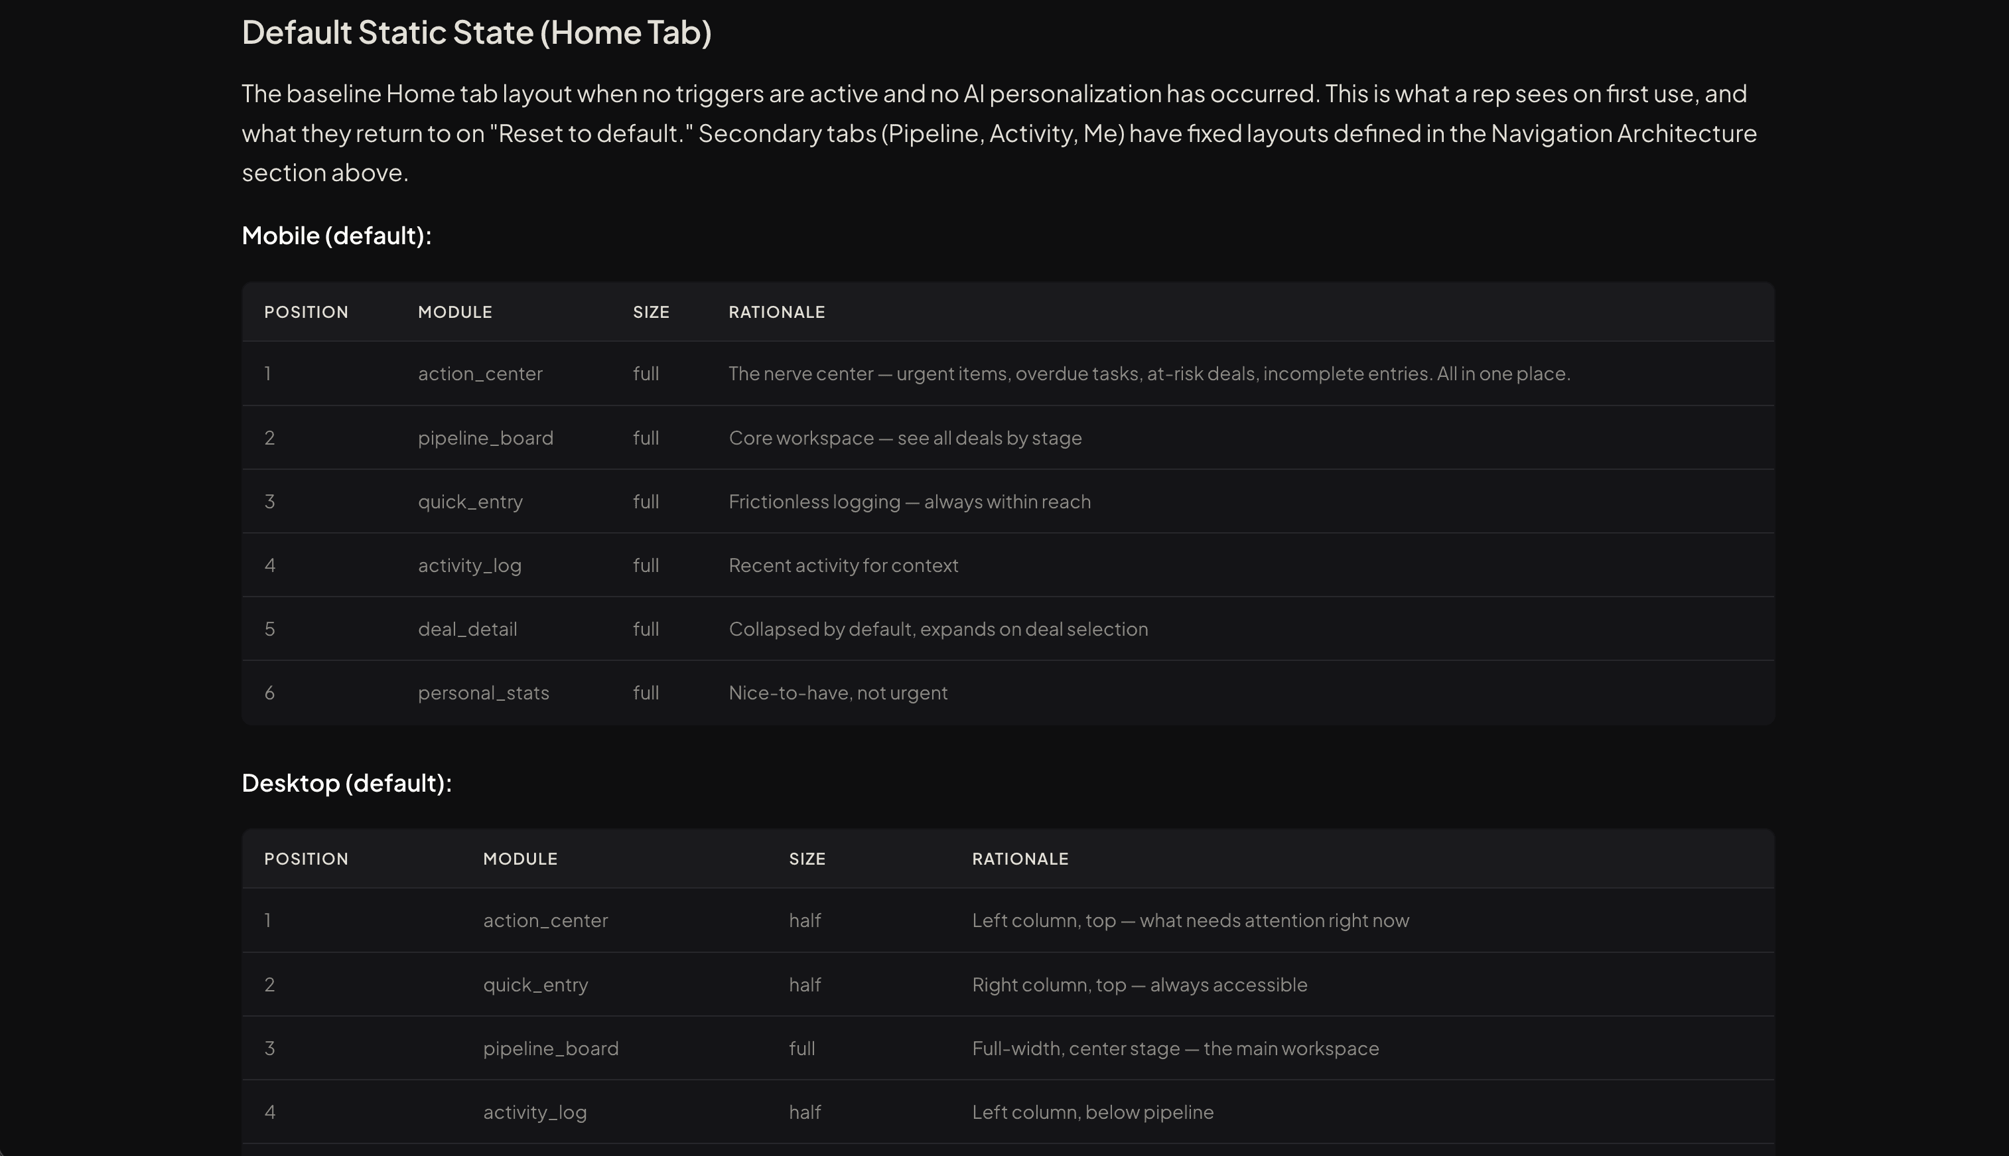Click the 'Left column, below pipeline' rationale text
Screen dimensions: 2009x1156
pos(1092,1112)
